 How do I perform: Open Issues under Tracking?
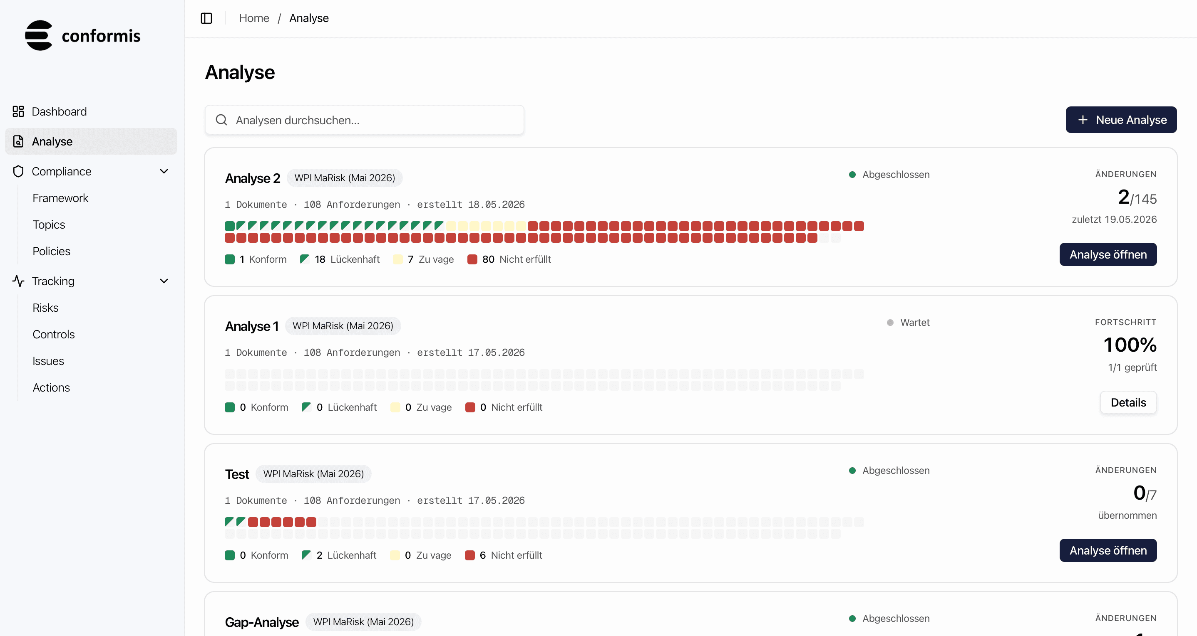(x=48, y=361)
